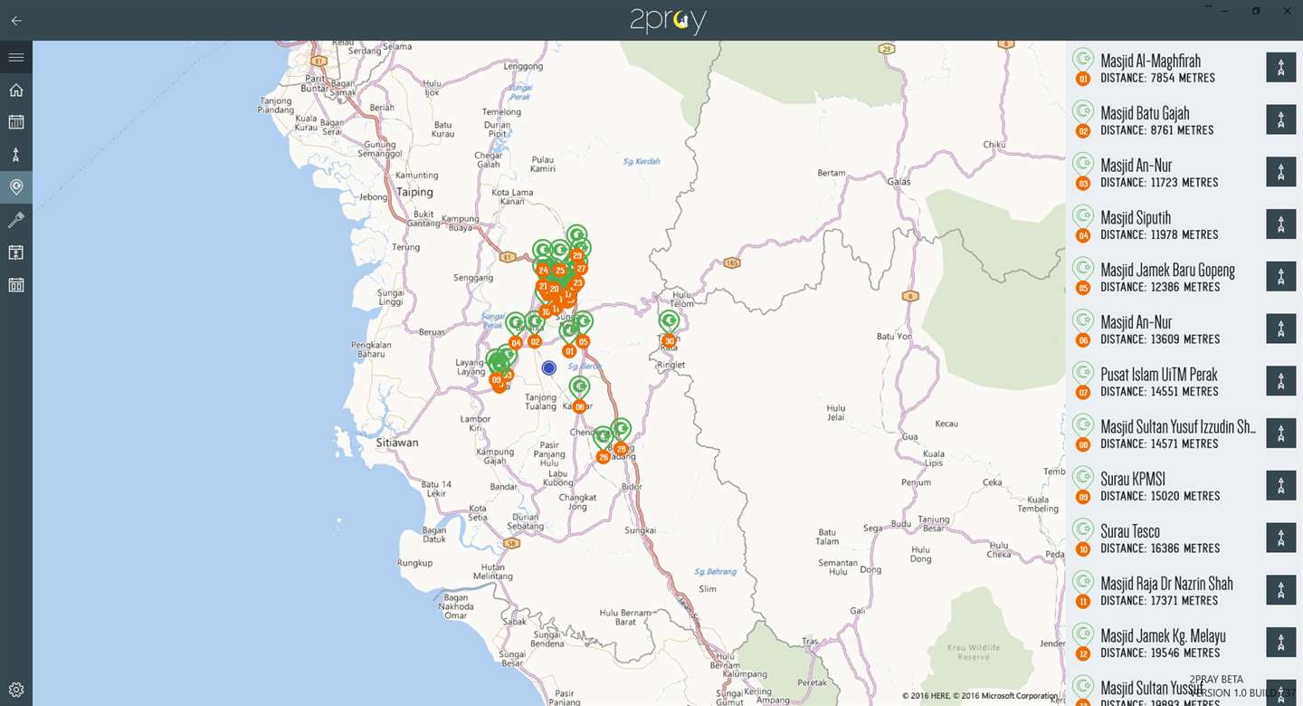The height and width of the screenshot is (706, 1303).
Task: Click the blue current-location dot
Action: [x=548, y=367]
